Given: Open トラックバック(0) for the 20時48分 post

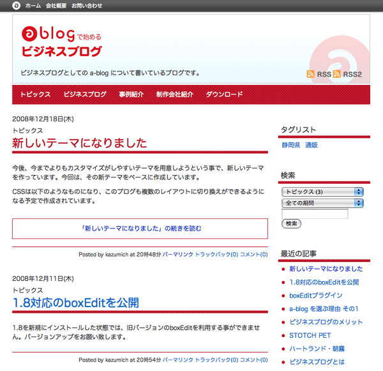Looking at the screenshot, I should (x=216, y=254).
